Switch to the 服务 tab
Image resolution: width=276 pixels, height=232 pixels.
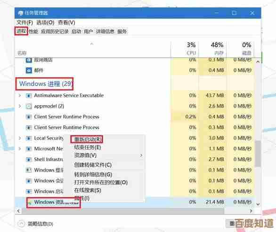122,31
